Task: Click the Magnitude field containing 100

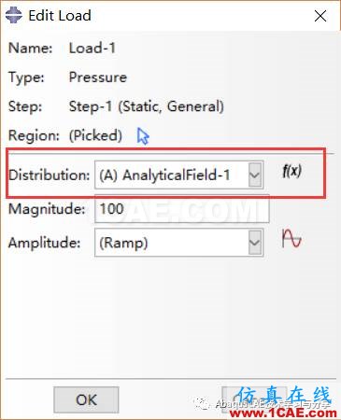Action: click(182, 209)
